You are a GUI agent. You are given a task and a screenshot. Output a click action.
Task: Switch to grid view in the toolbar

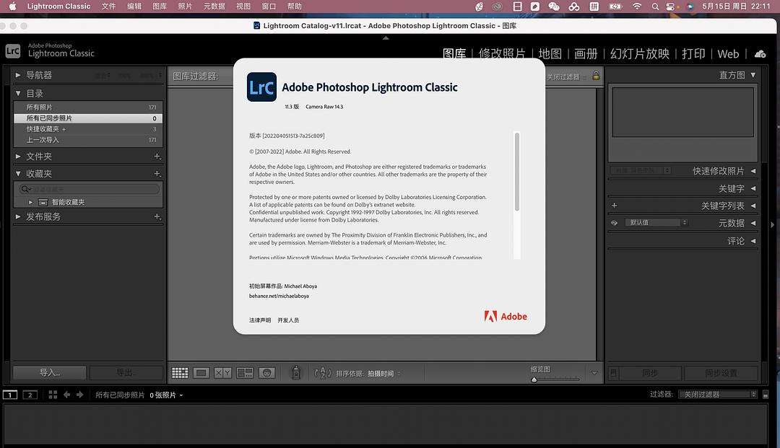tap(180, 372)
